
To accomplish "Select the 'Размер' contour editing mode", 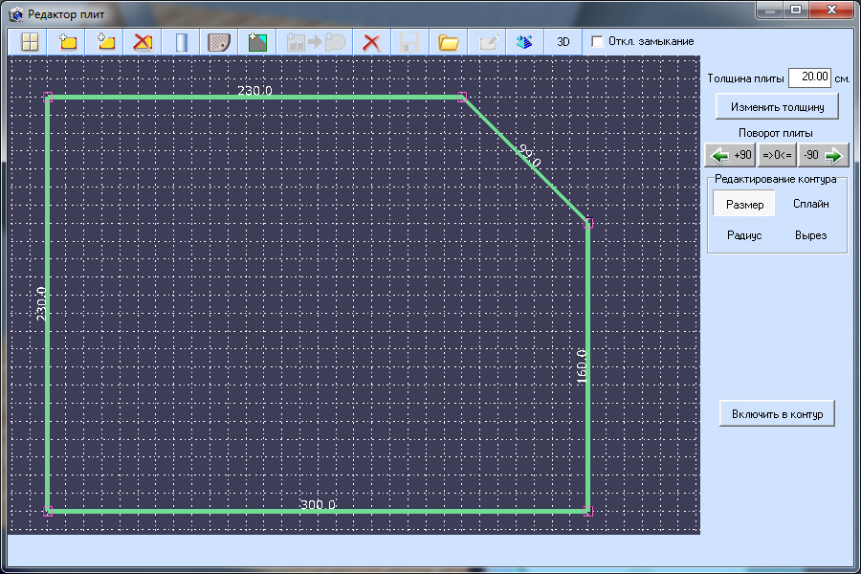I will pos(744,205).
